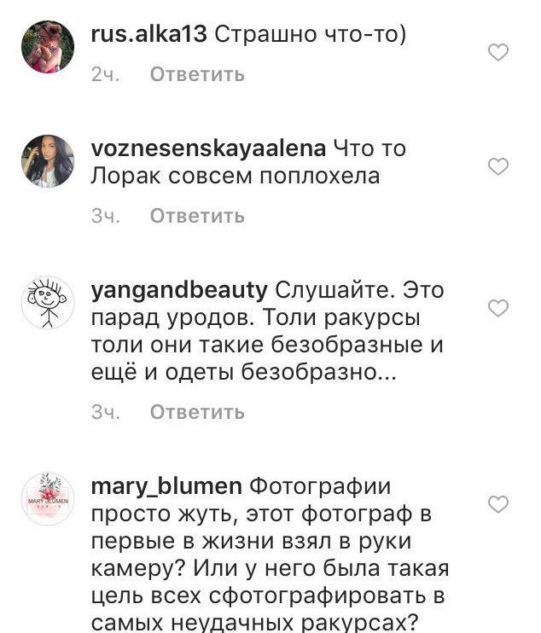Open username link yangandbeauty
The height and width of the screenshot is (633, 541).
[179, 292]
